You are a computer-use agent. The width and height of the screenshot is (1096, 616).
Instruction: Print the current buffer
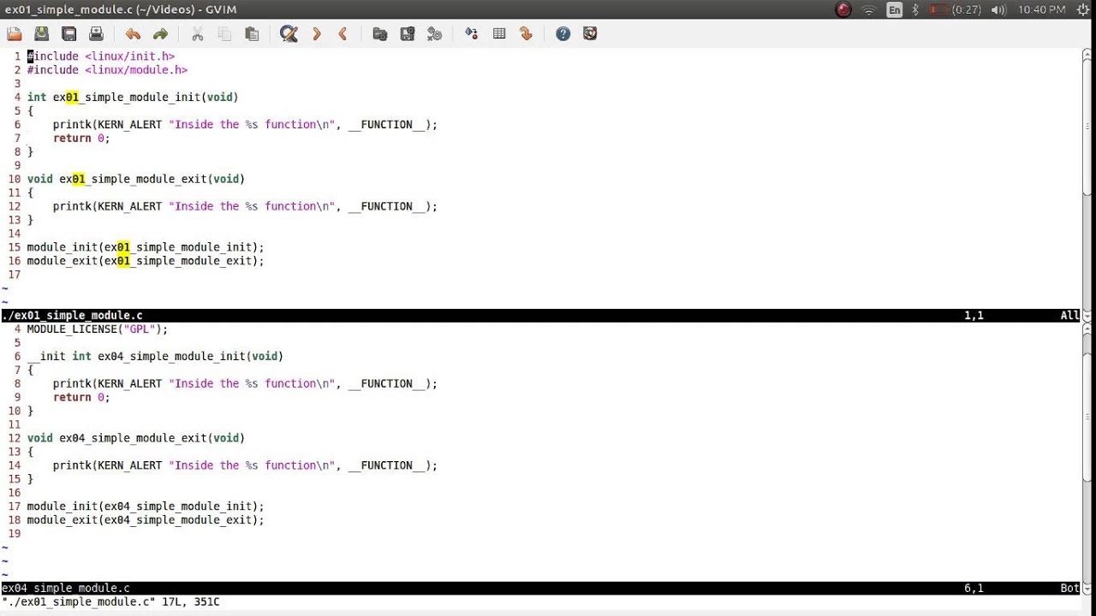click(x=97, y=34)
